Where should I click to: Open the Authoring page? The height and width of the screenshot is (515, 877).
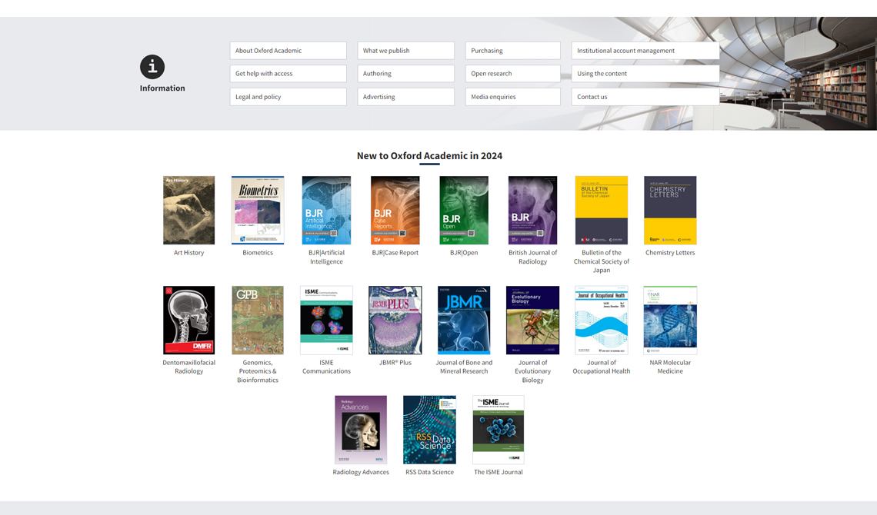click(x=405, y=73)
